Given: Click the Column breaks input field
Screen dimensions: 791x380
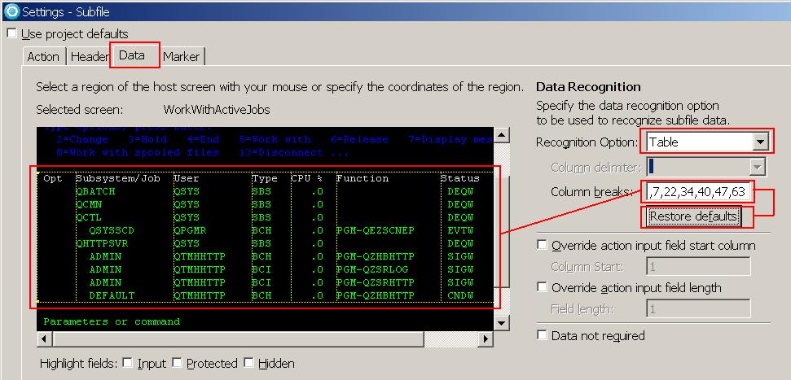Looking at the screenshot, I should (x=697, y=191).
